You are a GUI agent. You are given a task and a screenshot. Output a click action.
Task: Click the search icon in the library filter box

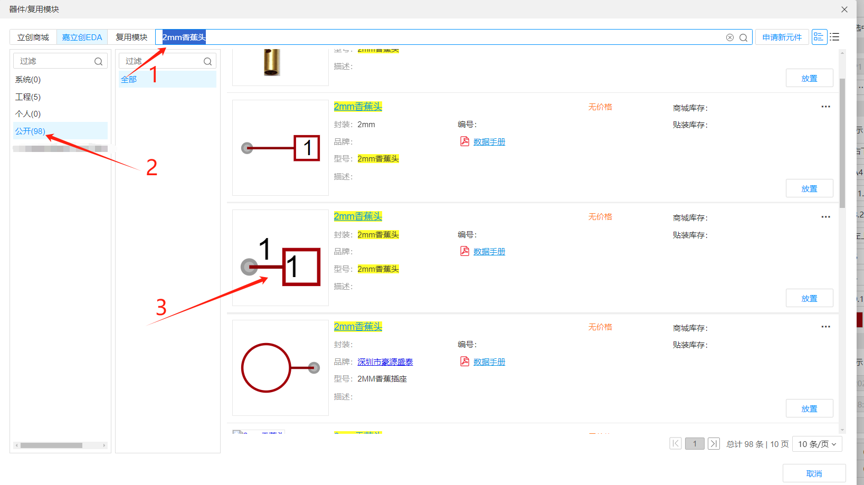point(98,61)
